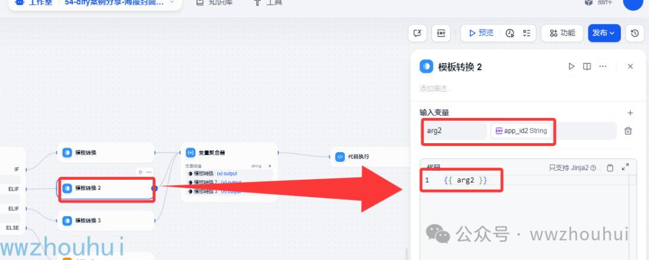Go to 工作室 studio
Image resolution: width=649 pixels, height=260 pixels.
tap(34, 2)
